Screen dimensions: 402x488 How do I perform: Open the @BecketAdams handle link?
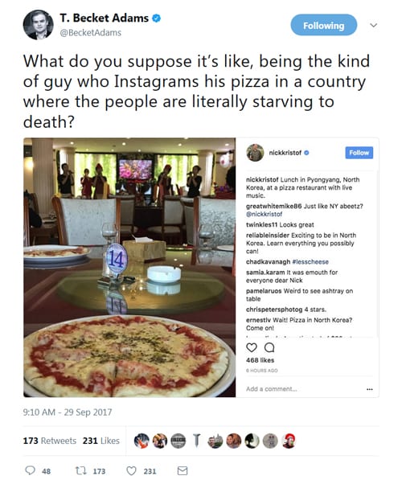90,33
